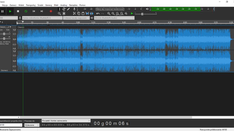The image size is (234, 131).
Task: Open the Edycja menu
Action: pos(4,5)
